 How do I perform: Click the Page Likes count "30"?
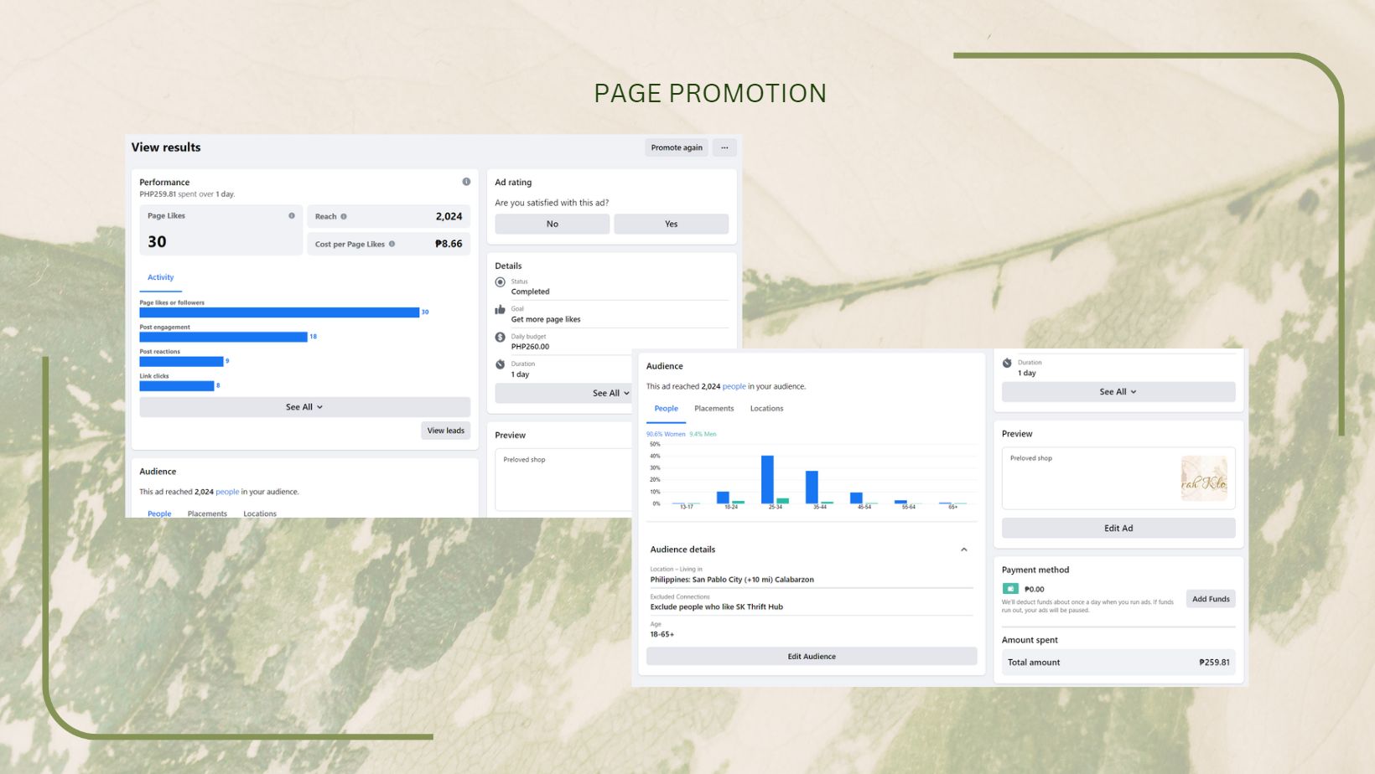click(x=157, y=242)
